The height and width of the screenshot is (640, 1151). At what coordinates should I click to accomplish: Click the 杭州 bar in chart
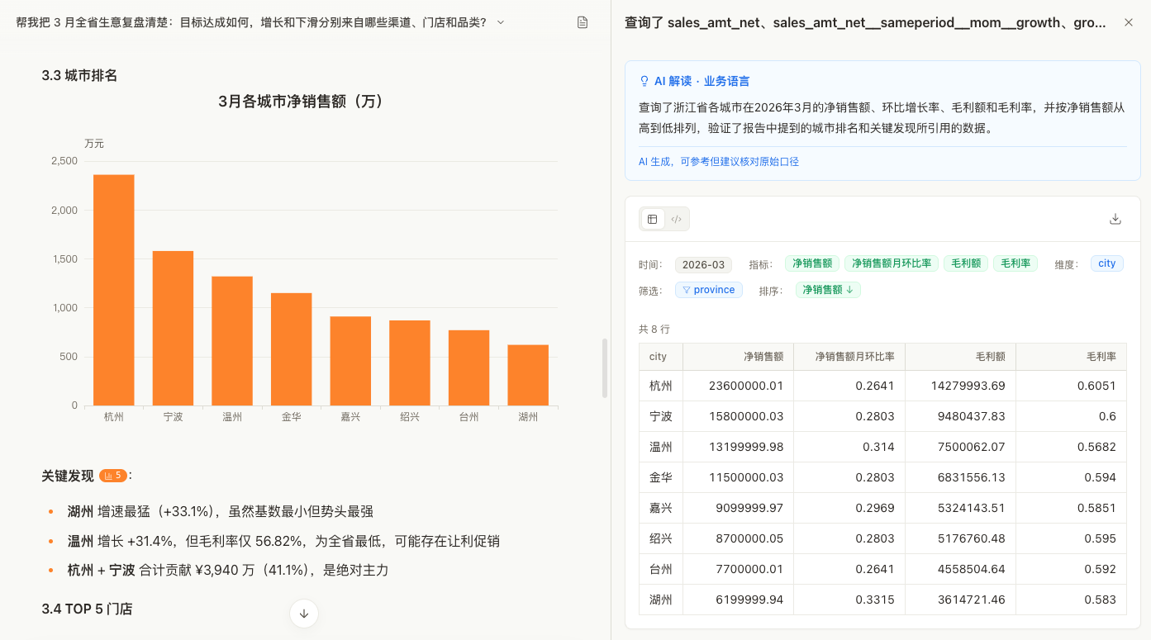114,290
